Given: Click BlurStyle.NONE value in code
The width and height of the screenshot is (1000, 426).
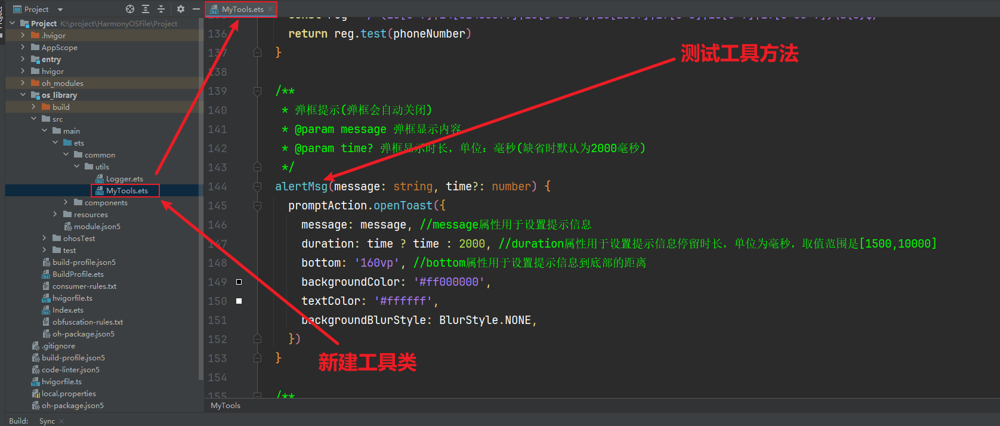Looking at the screenshot, I should (x=485, y=320).
